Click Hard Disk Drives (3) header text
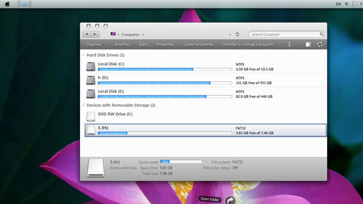This screenshot has height=204, width=363. [105, 55]
